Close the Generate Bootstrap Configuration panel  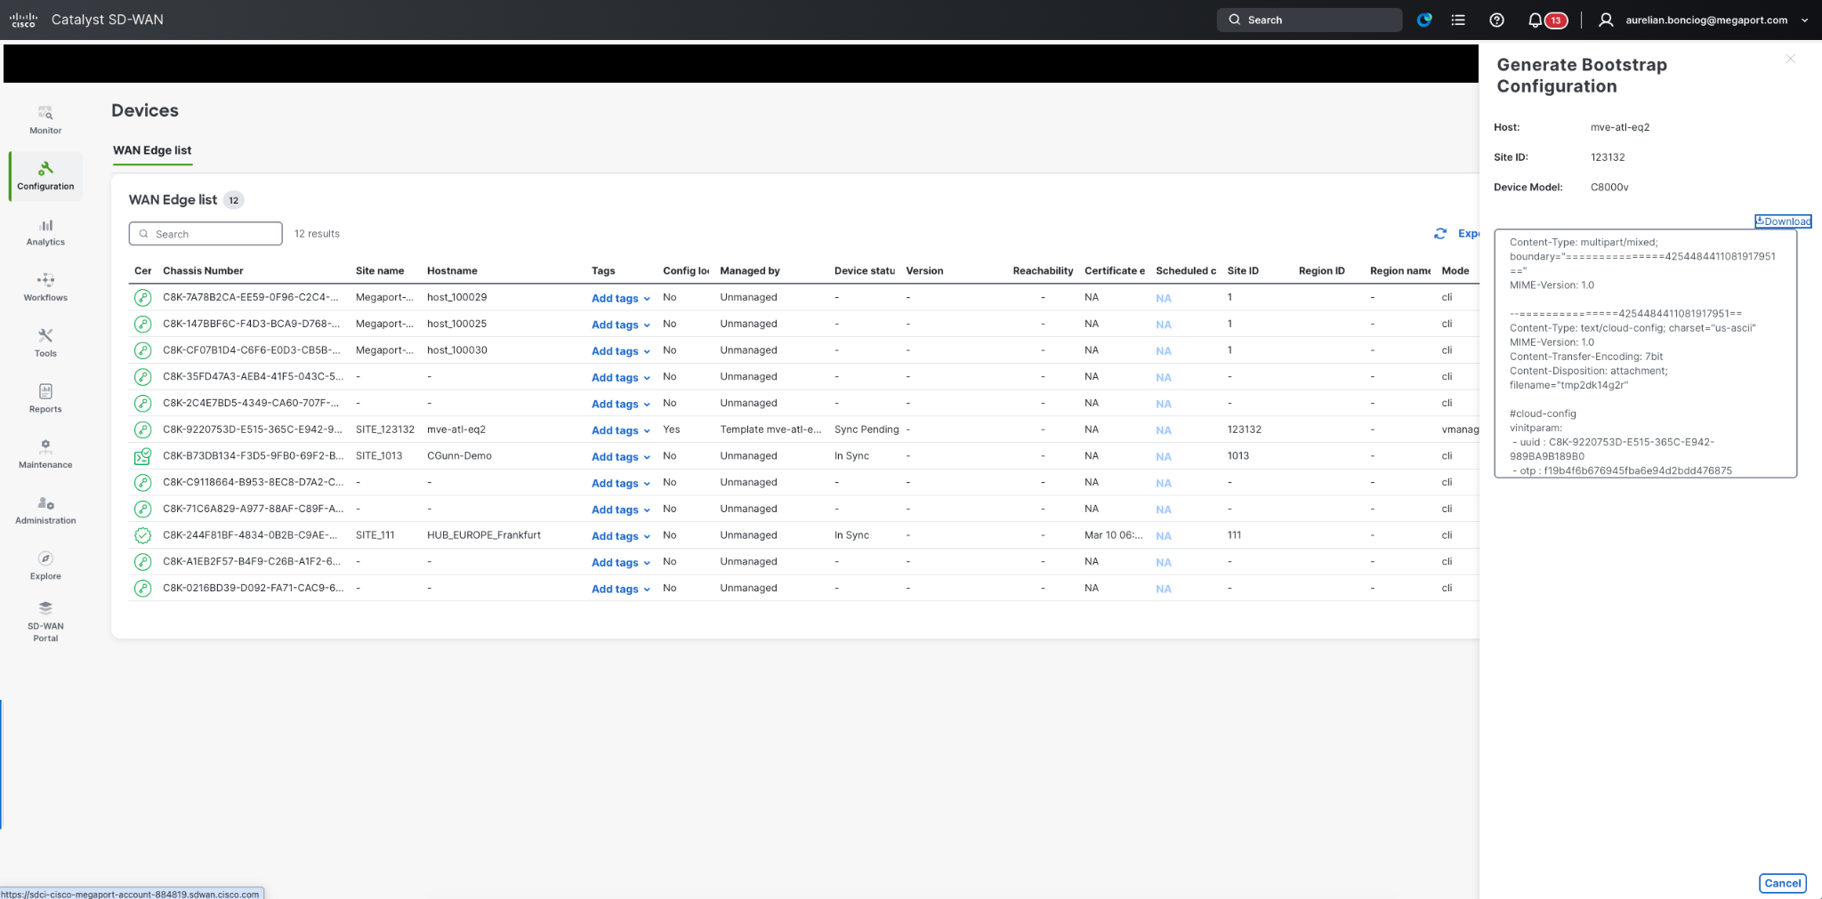pos(1790,59)
